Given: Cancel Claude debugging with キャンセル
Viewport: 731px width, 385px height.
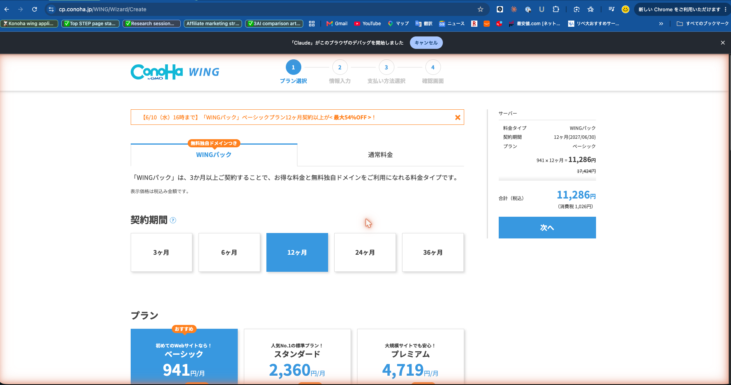Looking at the screenshot, I should click(x=426, y=43).
